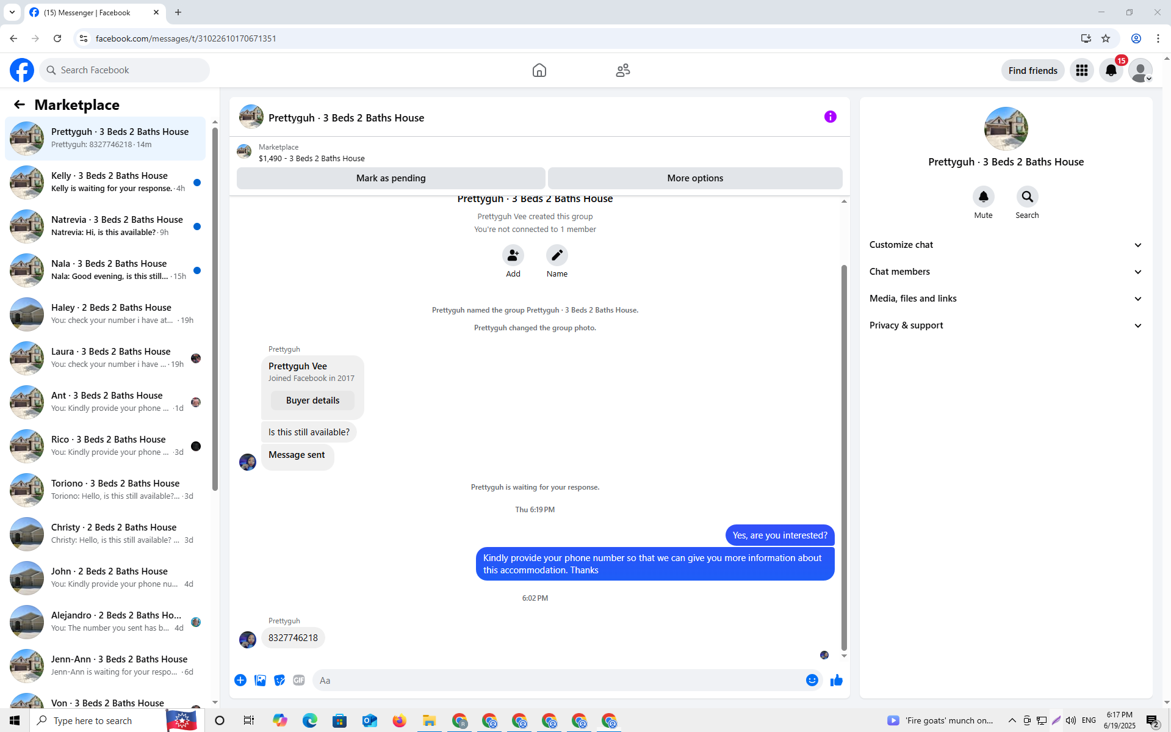Open the tab search dropdown arrow
Image resolution: width=1171 pixels, height=732 pixels.
(x=12, y=12)
